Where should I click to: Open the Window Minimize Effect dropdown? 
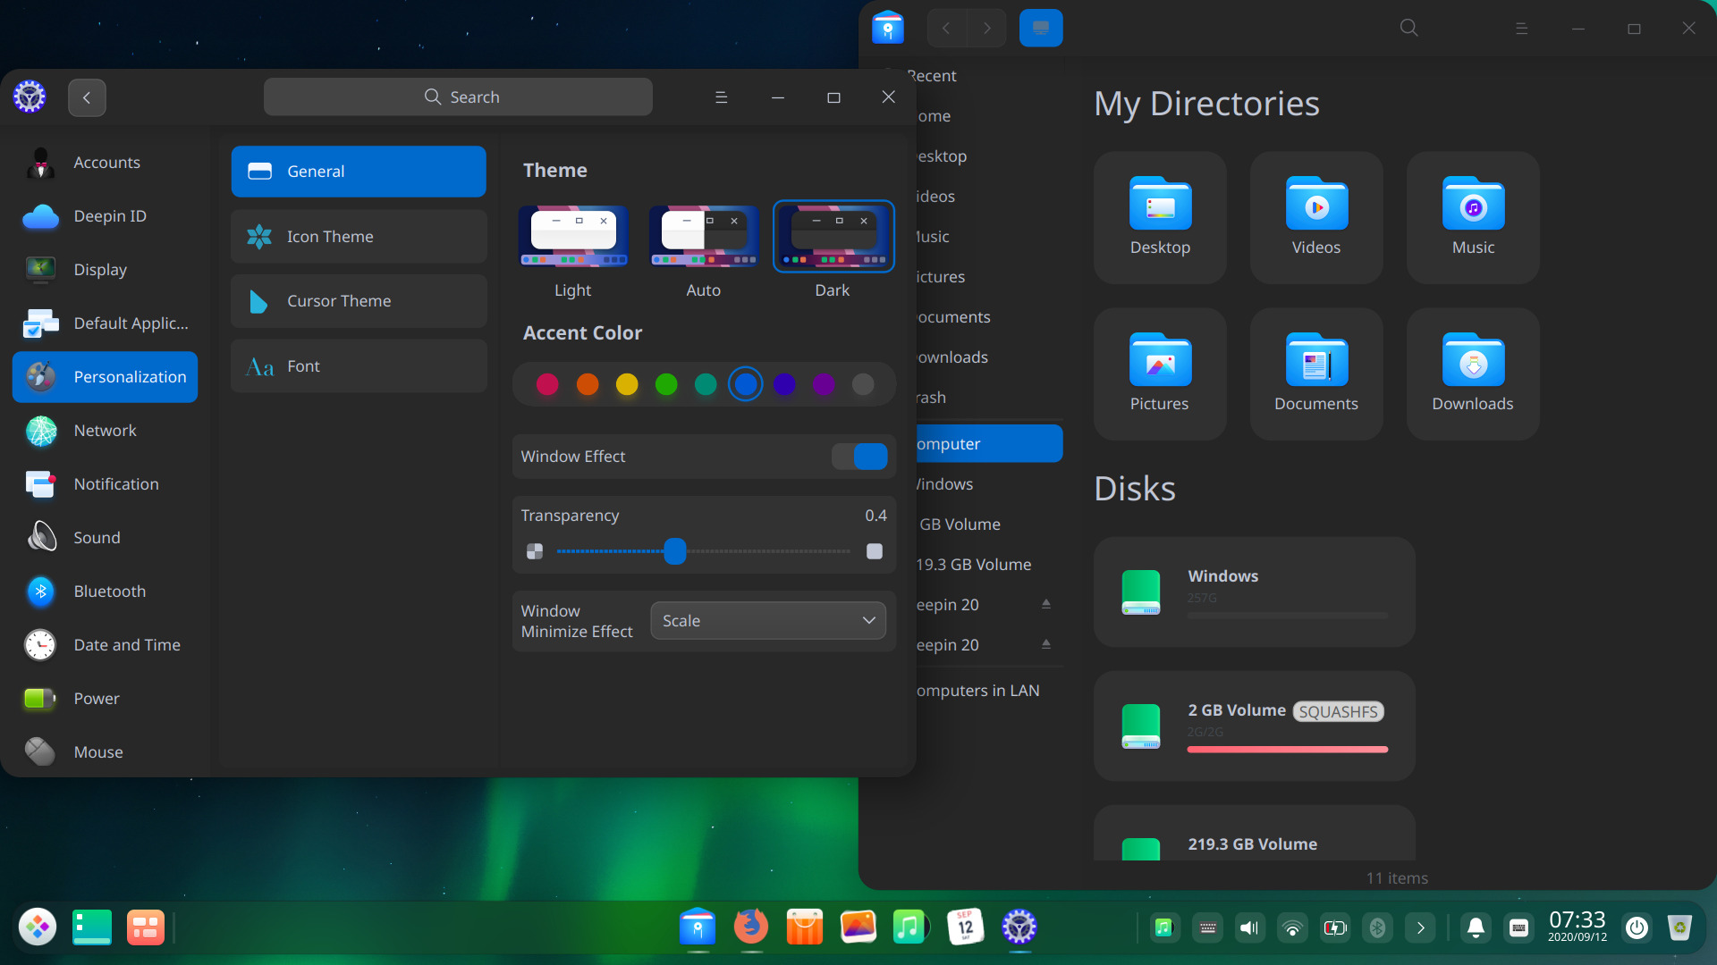tap(767, 620)
